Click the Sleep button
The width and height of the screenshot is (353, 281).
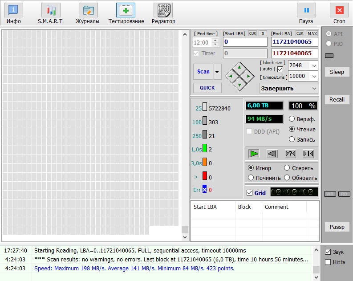[x=337, y=72]
